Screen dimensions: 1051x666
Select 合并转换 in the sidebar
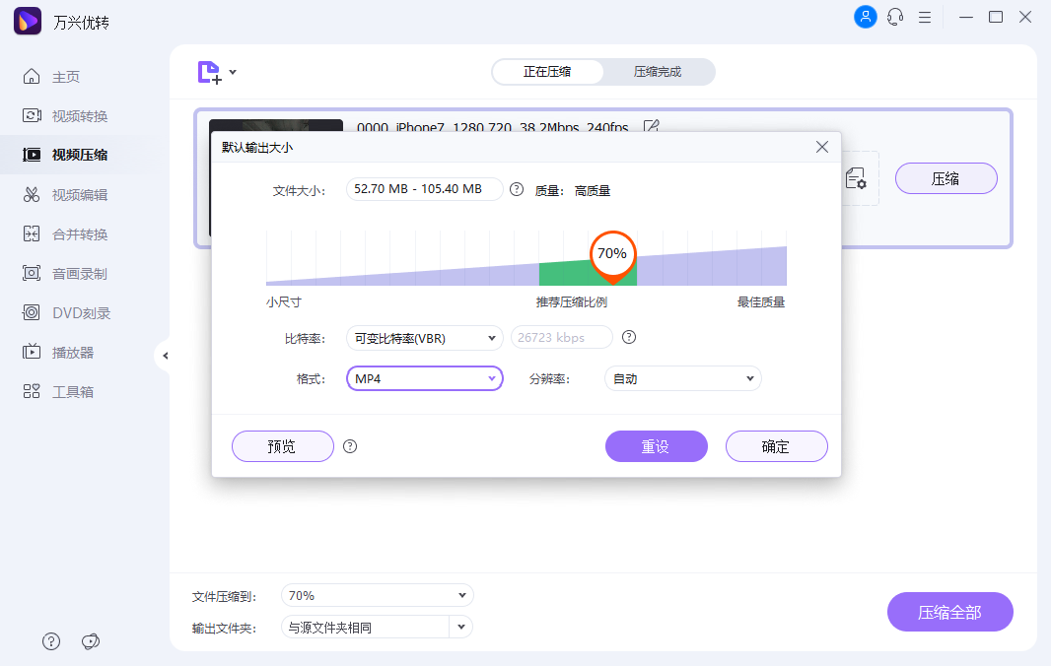(63, 233)
